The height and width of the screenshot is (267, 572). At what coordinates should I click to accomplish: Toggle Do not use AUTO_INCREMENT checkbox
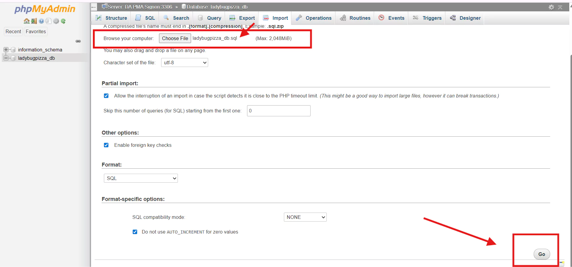[x=135, y=232]
